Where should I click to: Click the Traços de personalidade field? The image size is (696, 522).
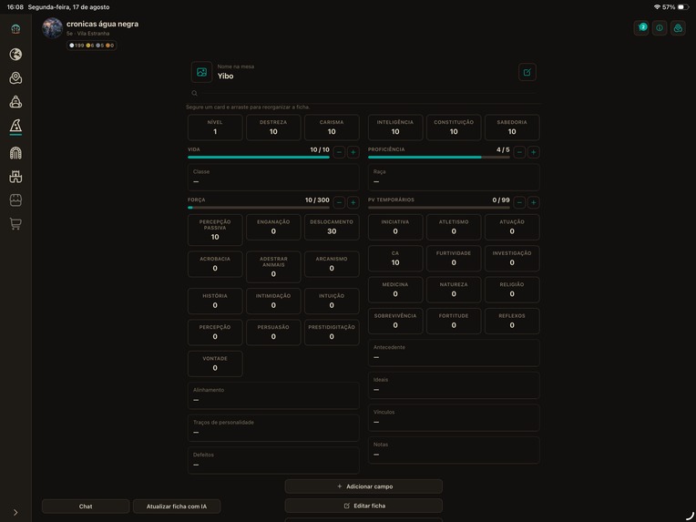273,428
